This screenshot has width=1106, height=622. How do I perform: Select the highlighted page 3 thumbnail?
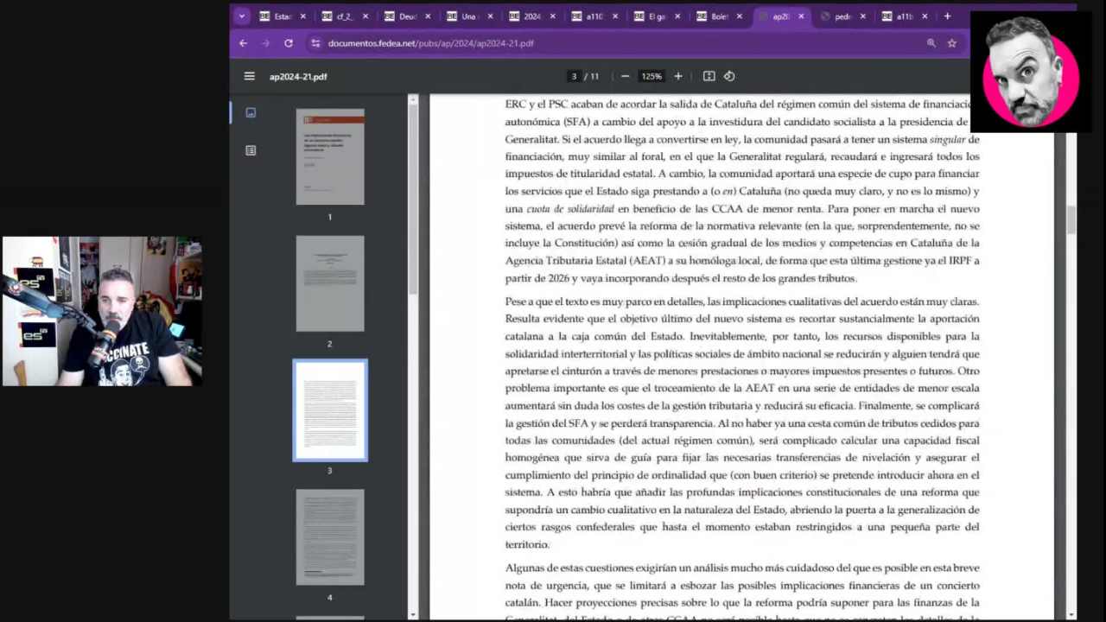coord(330,410)
